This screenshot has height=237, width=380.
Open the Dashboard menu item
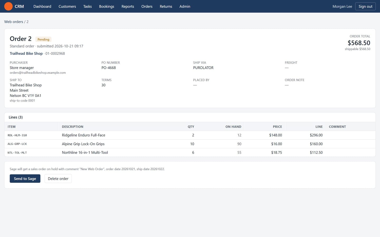pos(42,6)
